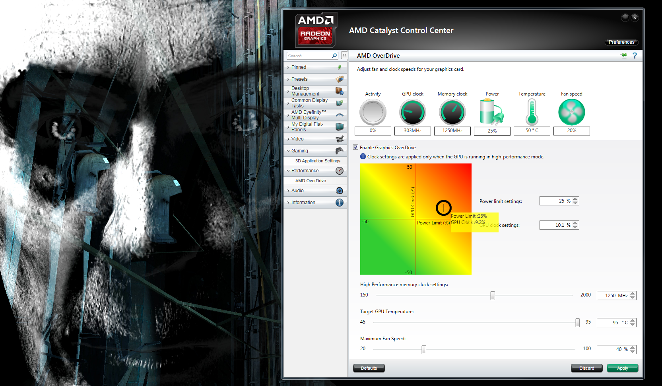Image resolution: width=662 pixels, height=386 pixels.
Task: Click the Fan speed fan icon
Action: [x=572, y=112]
